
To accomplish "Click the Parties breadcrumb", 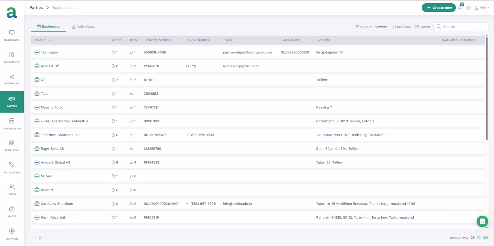I will pos(36,8).
